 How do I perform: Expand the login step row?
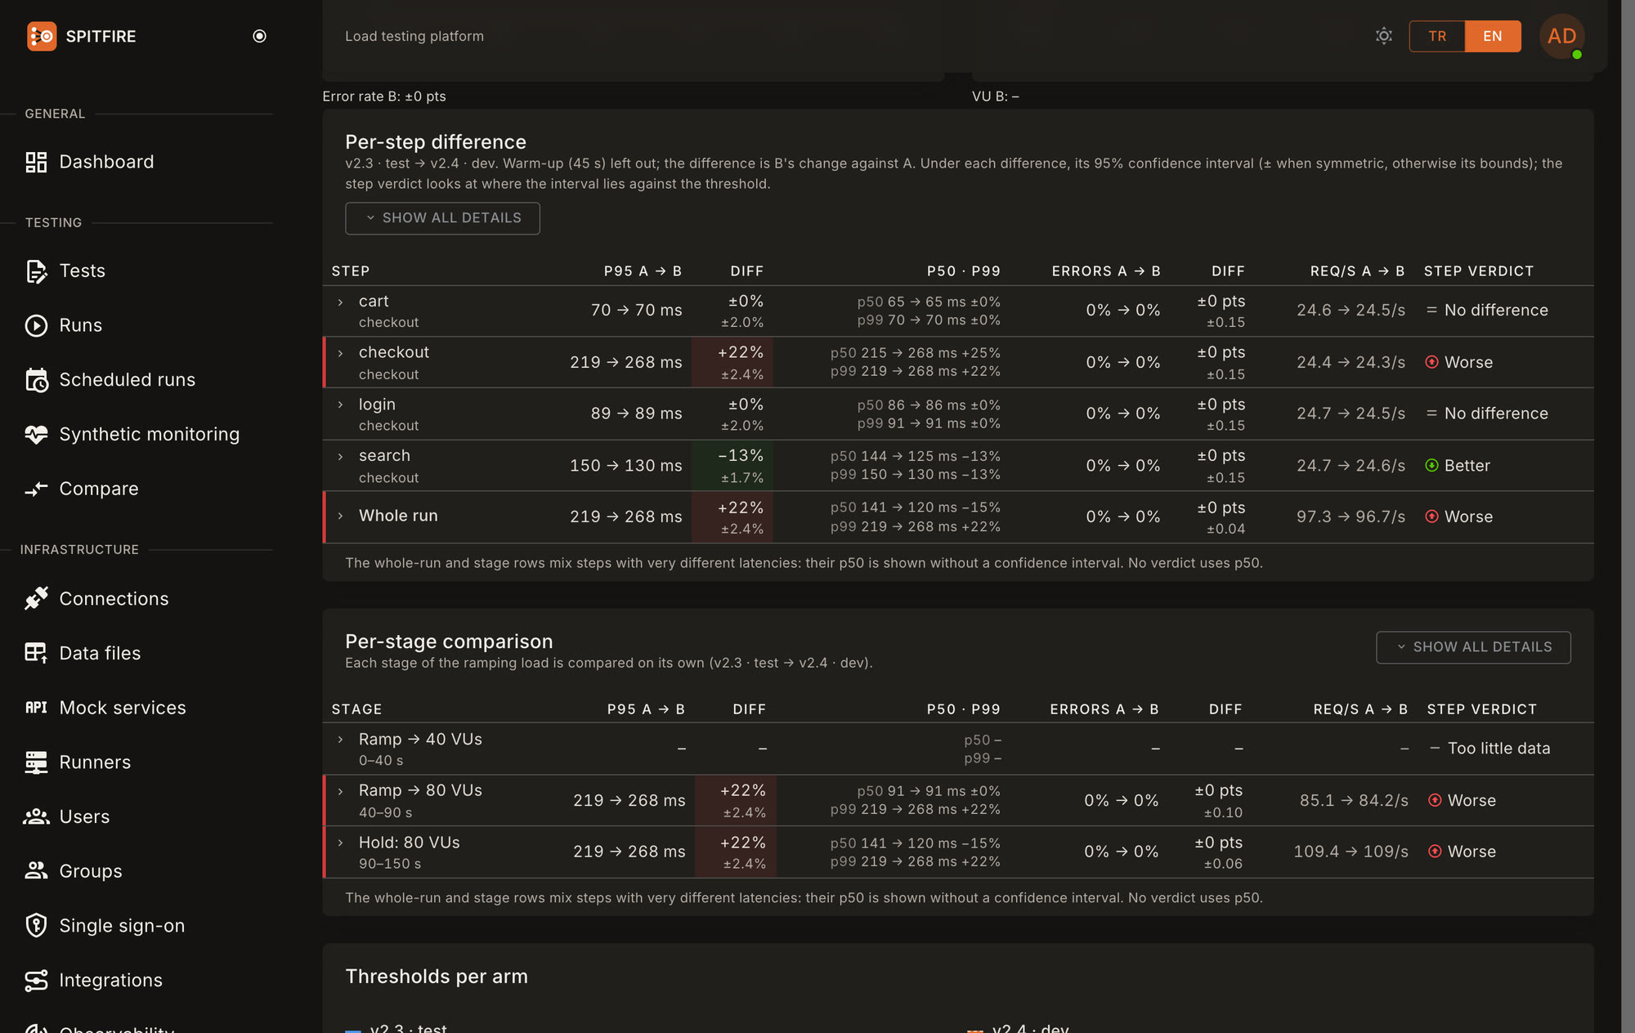pos(341,405)
